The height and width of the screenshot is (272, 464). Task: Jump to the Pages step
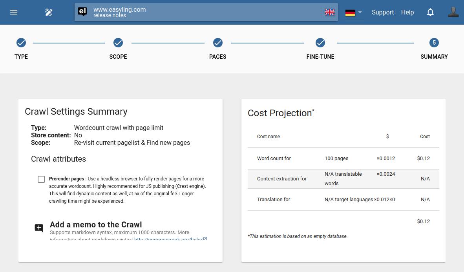(x=218, y=43)
